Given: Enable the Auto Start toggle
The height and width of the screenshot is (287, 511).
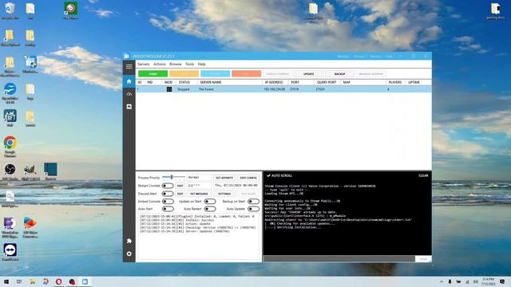Looking at the screenshot, I should (x=168, y=209).
